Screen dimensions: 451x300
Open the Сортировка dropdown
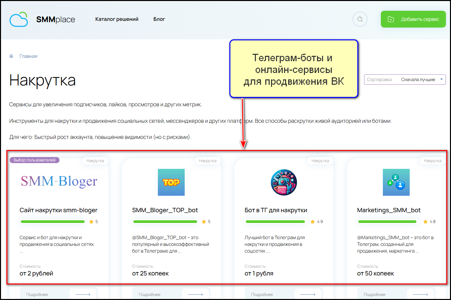coord(405,80)
